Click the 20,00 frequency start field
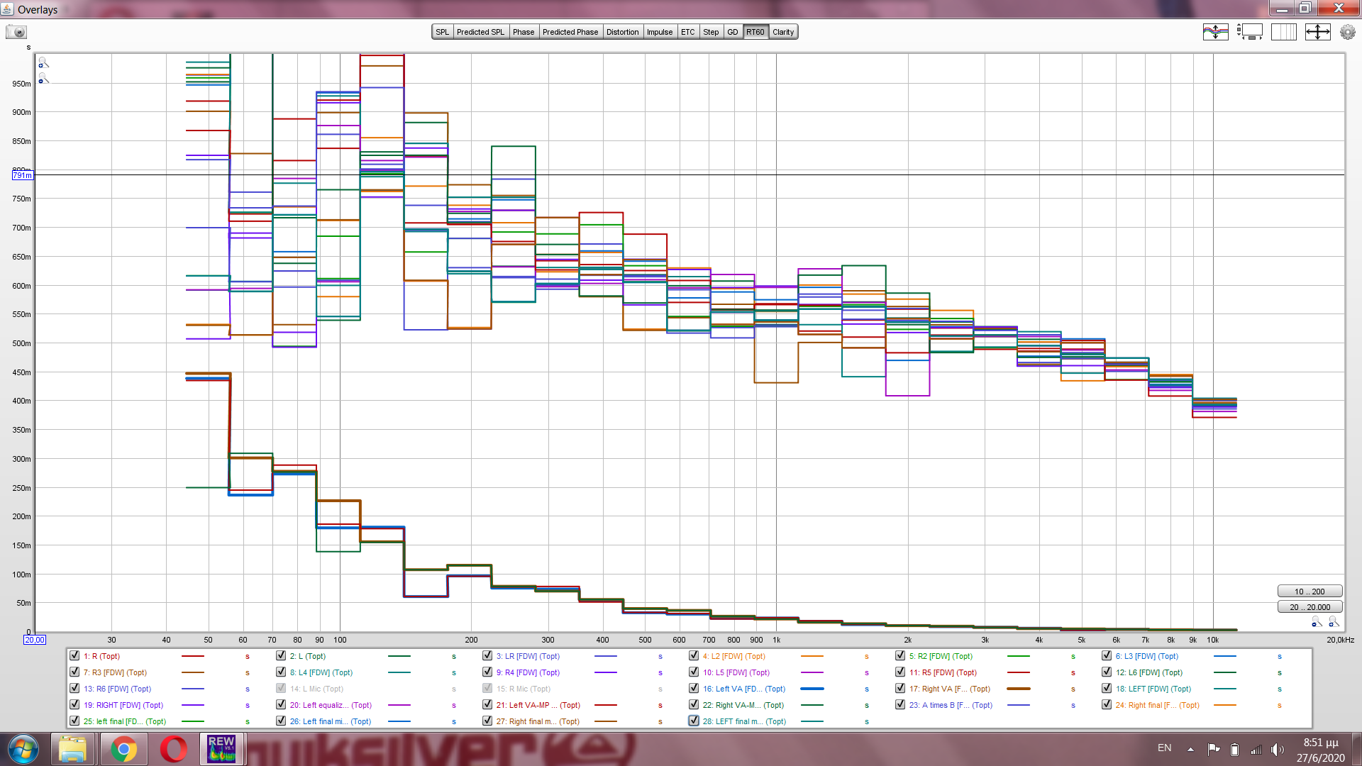The image size is (1362, 766). 35,640
